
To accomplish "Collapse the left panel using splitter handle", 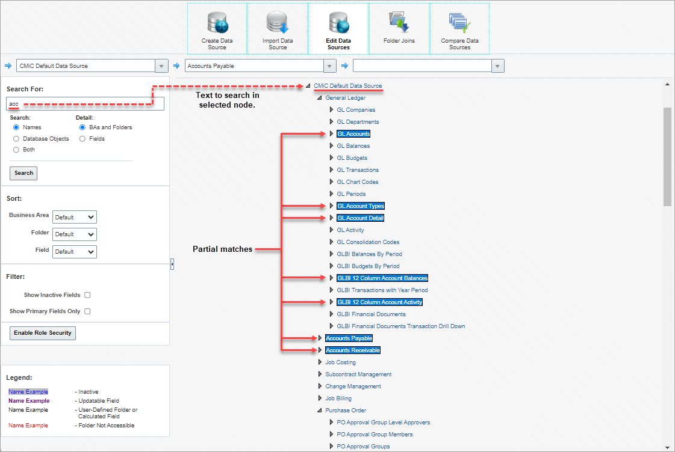I will [x=172, y=264].
